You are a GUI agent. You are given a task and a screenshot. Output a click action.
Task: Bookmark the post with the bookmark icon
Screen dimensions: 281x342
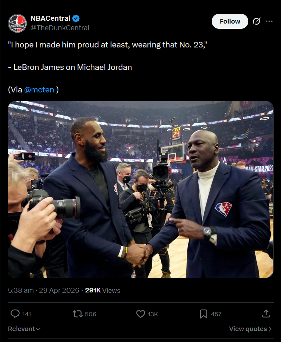(204, 314)
